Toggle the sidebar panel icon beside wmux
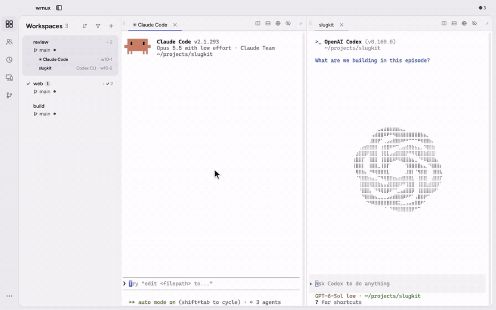Screen dimensions: 496x310 point(59,8)
